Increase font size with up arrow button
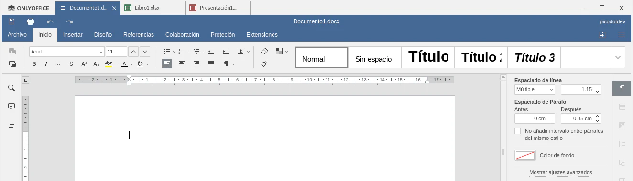The image size is (633, 181). point(134,52)
